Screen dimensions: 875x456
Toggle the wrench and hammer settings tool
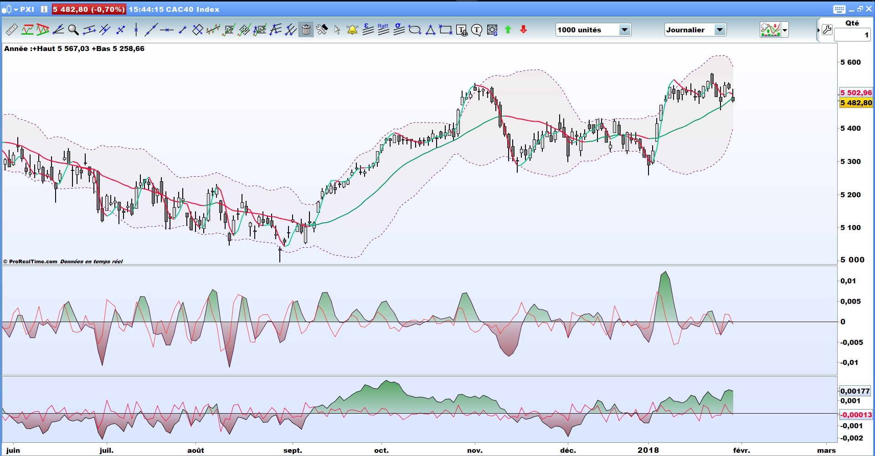(322, 30)
